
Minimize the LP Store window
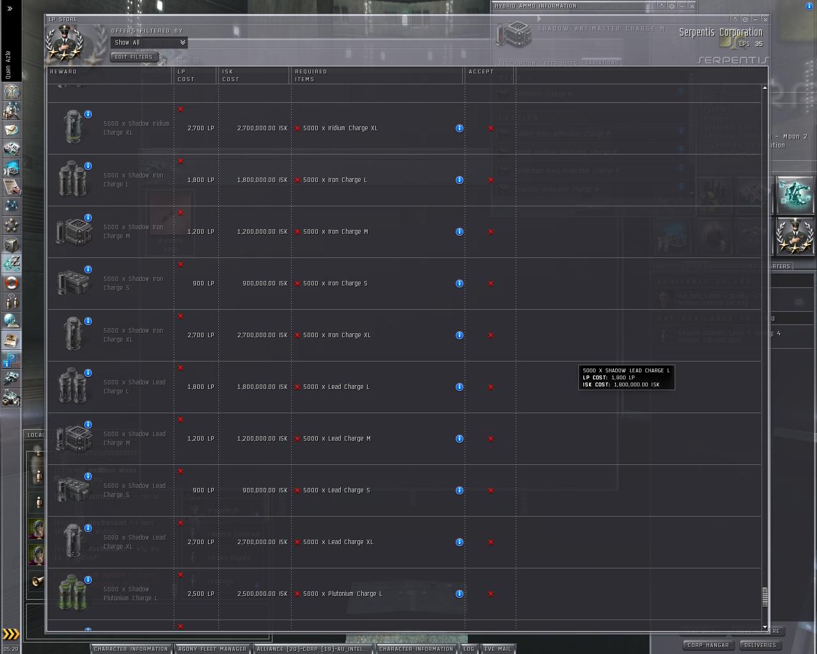pyautogui.click(x=755, y=19)
